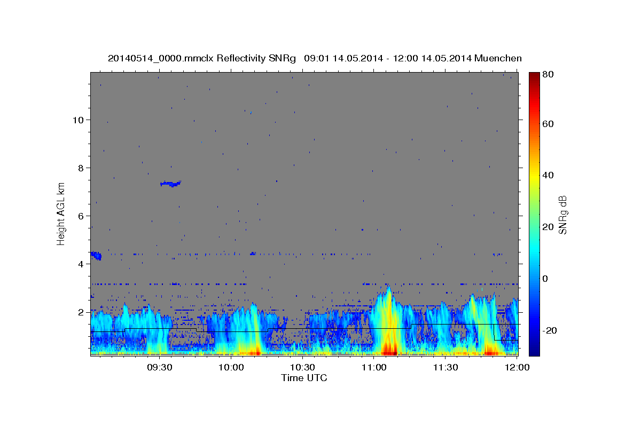Image resolution: width=641 pixels, height=427 pixels.
Task: Click the 09:30 time tick label
Action: (x=160, y=367)
